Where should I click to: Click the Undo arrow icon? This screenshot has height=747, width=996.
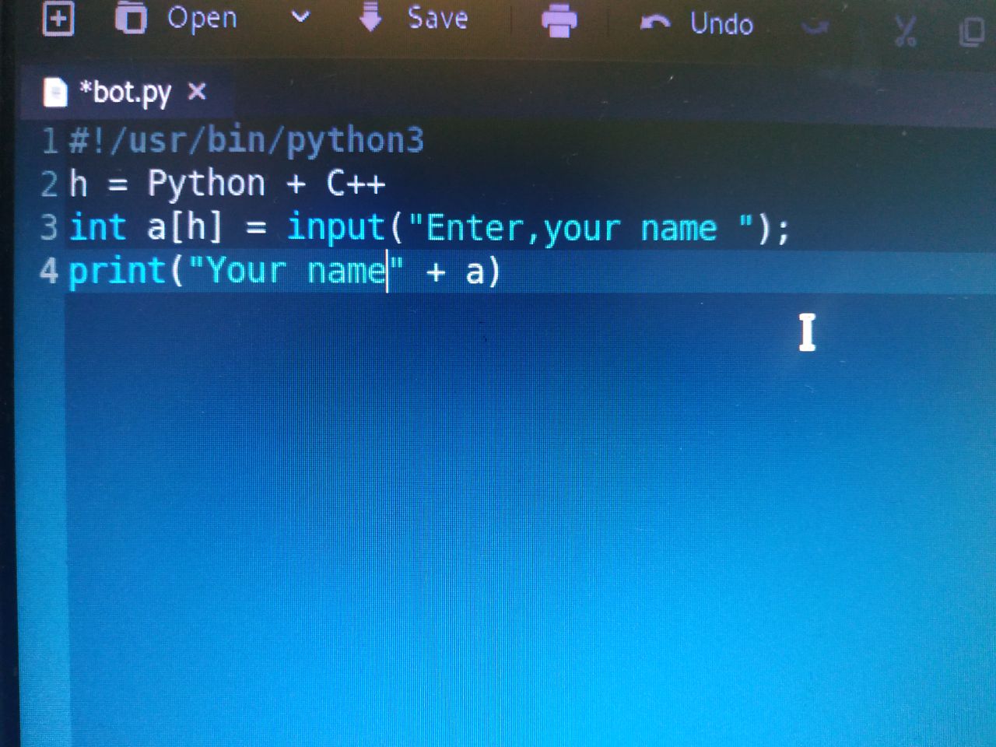tap(655, 23)
